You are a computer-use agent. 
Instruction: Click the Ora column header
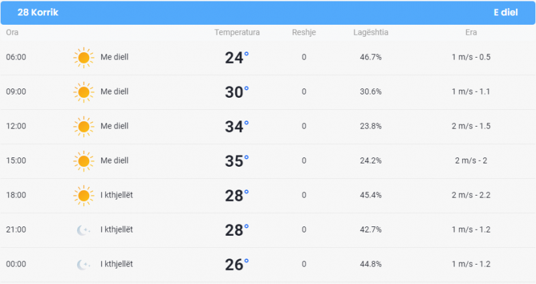coord(12,32)
